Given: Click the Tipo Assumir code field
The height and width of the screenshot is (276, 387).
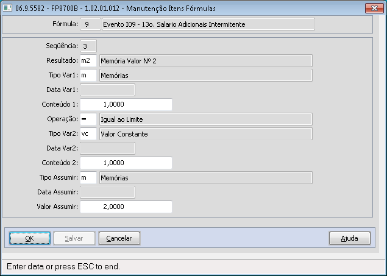Looking at the screenshot, I should click(x=88, y=177).
